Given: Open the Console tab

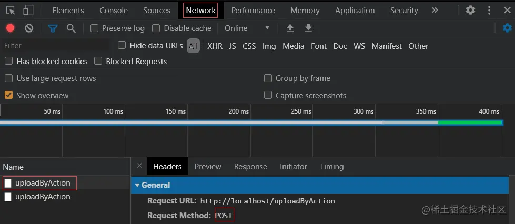Looking at the screenshot, I should click(114, 11).
